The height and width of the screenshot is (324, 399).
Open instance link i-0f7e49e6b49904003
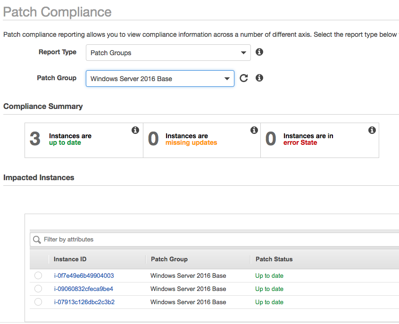tap(83, 275)
